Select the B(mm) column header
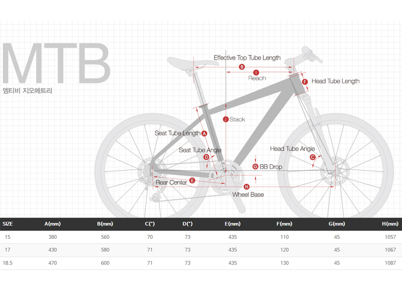The height and width of the screenshot is (282, 402). 105,224
